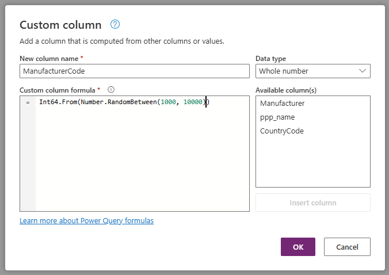
Task: Select Manufacturer in Available columns list
Action: pyautogui.click(x=282, y=104)
